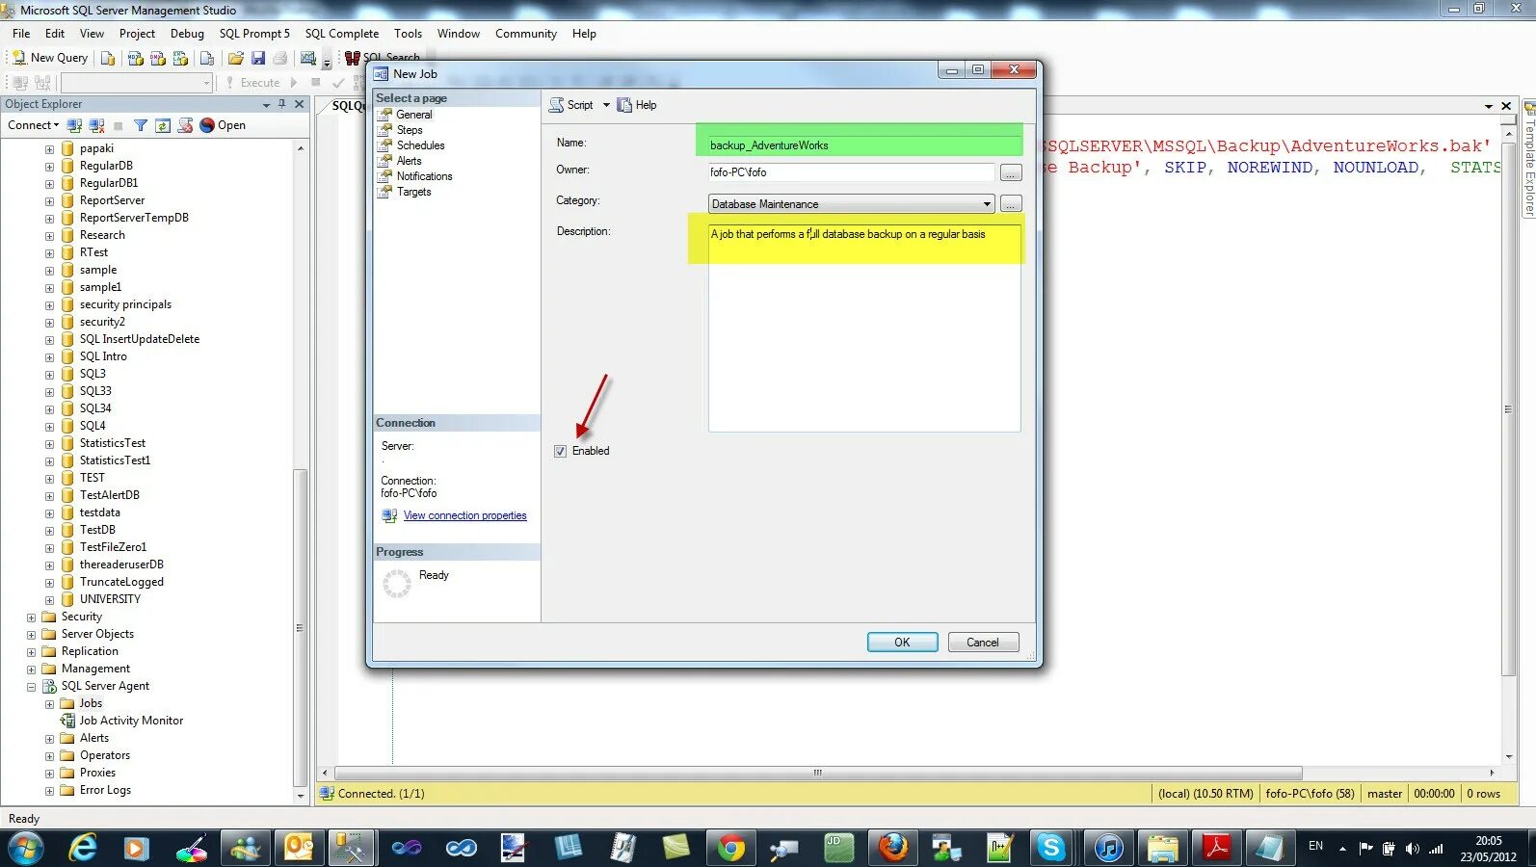This screenshot has width=1536, height=867.
Task: Click the Description text area
Action: pyautogui.click(x=864, y=327)
